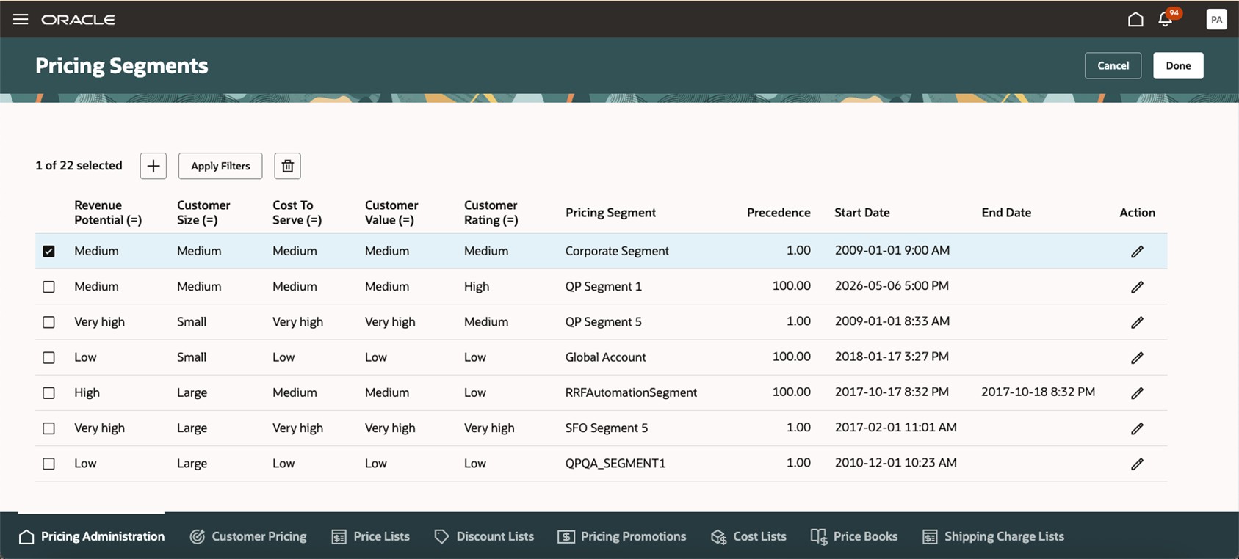
Task: Click the Revenue Potential column header
Action: pos(108,213)
